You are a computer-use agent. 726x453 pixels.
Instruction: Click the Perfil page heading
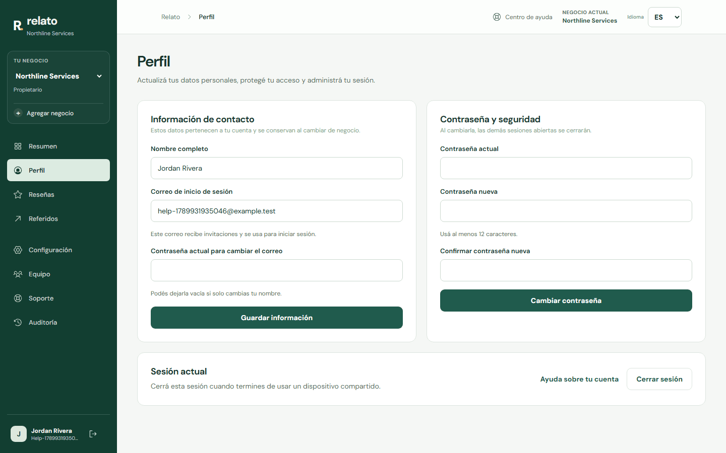[154, 61]
